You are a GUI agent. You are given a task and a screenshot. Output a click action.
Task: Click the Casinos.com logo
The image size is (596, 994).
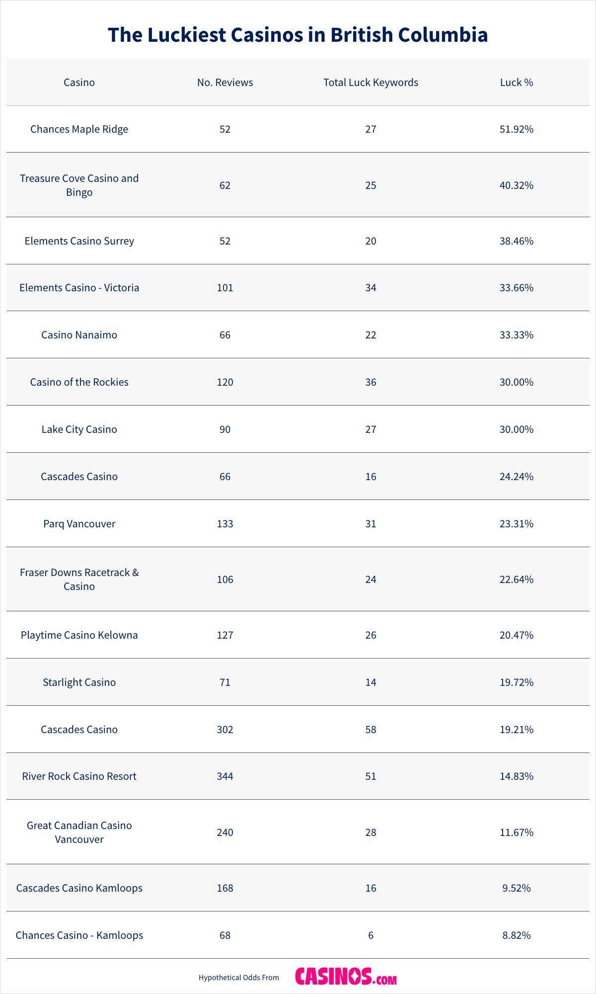click(x=346, y=977)
